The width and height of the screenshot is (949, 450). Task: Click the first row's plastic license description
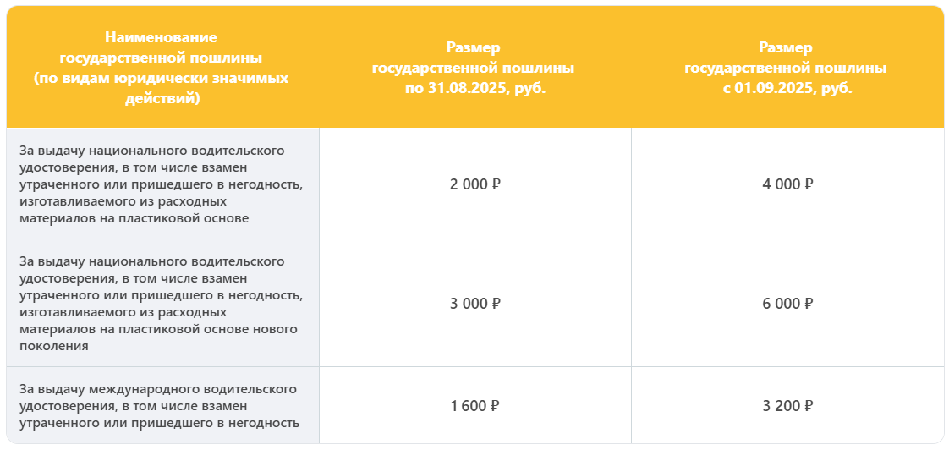(x=161, y=184)
